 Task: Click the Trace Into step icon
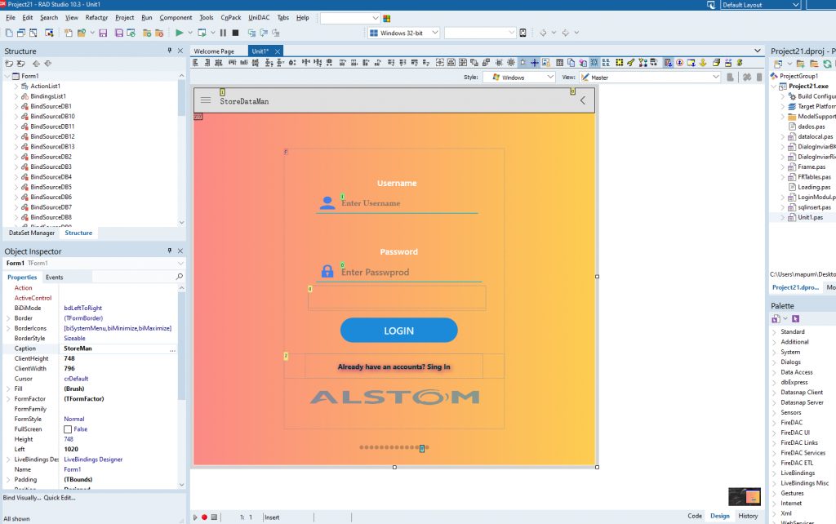251,33
